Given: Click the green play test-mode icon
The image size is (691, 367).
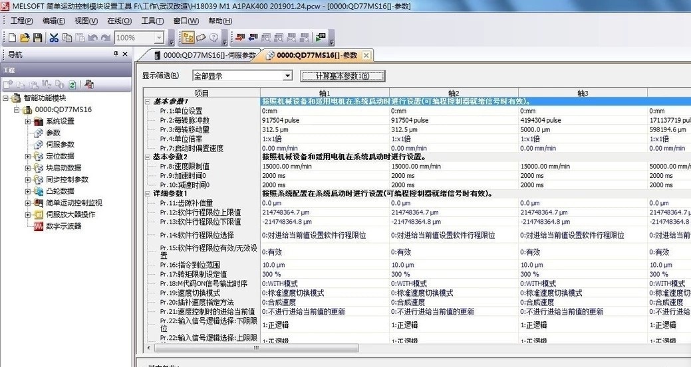Looking at the screenshot, I should click(x=321, y=38).
